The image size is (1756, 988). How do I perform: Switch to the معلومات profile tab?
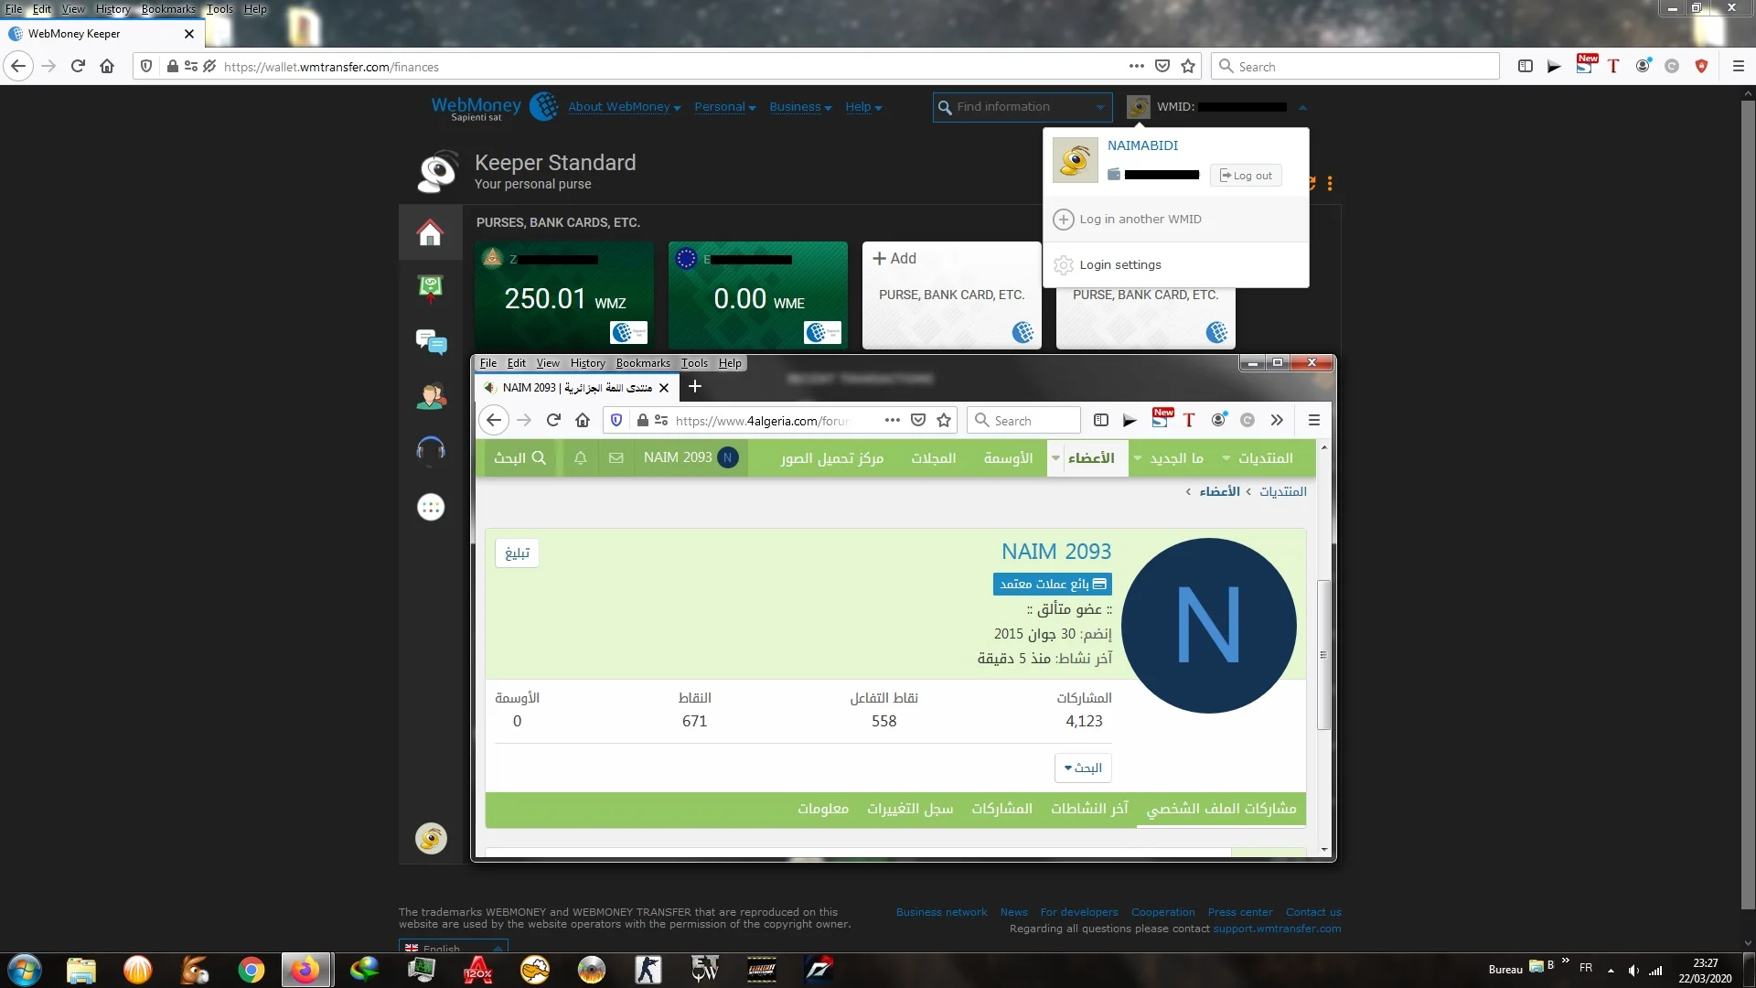(x=822, y=809)
